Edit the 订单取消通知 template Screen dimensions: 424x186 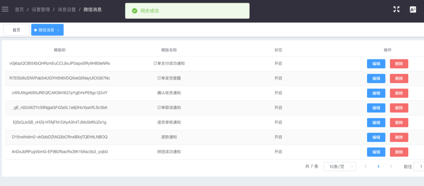tap(376, 108)
